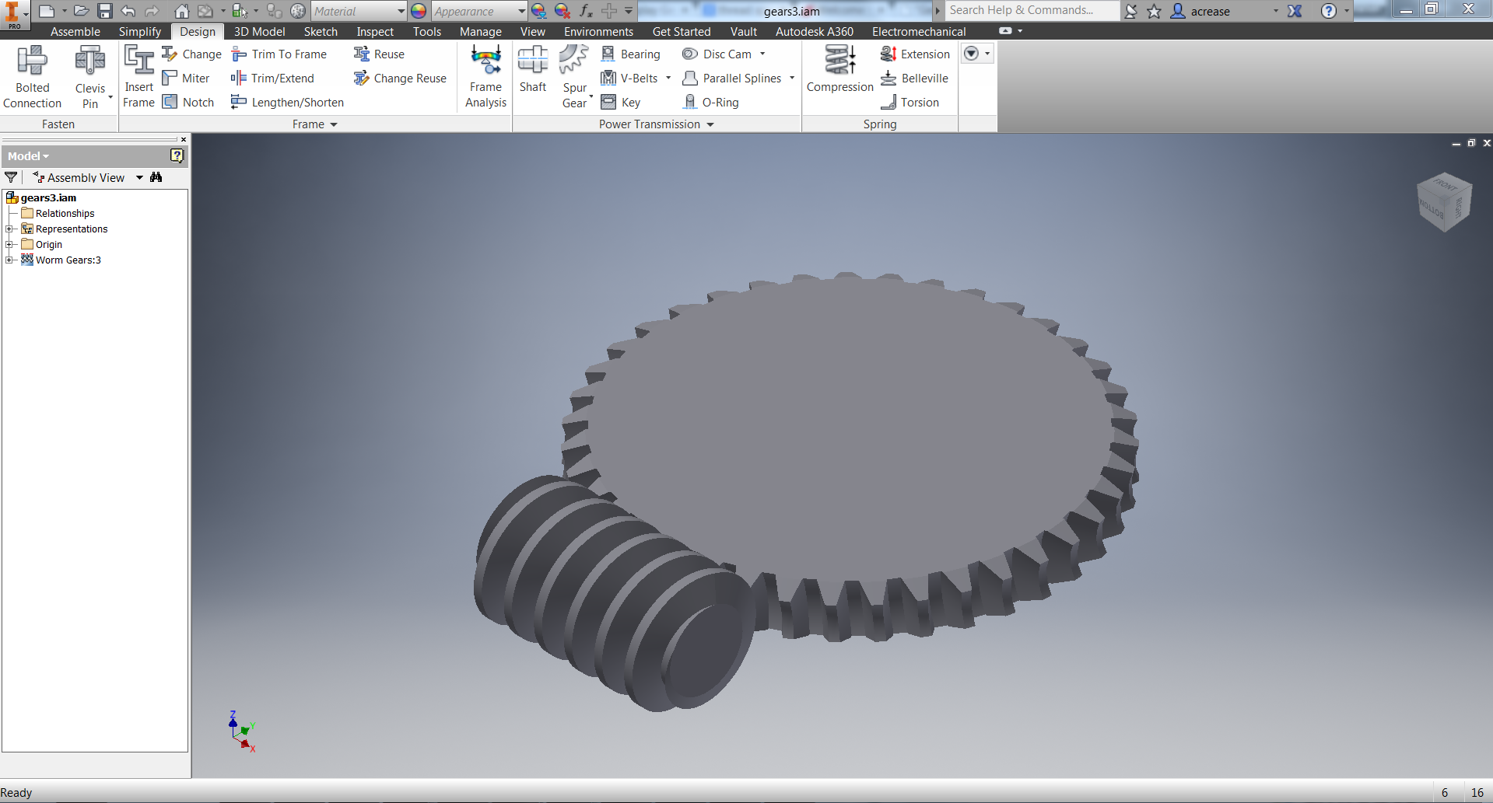Click the Search Help & Commands field

1032,10
